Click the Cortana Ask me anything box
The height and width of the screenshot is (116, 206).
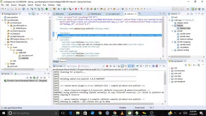click(33, 113)
